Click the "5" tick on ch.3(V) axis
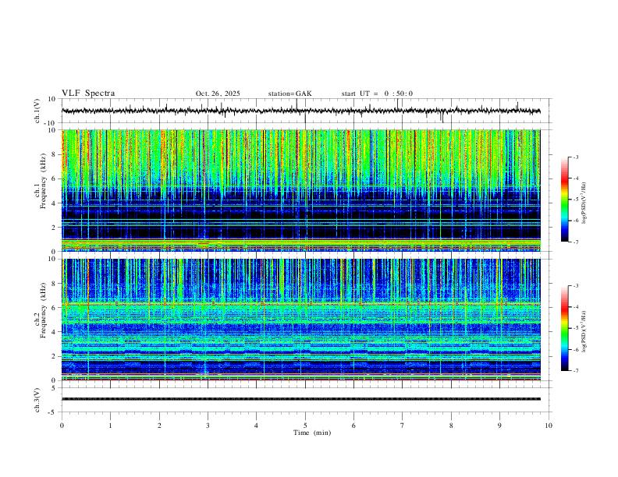 (54, 388)
